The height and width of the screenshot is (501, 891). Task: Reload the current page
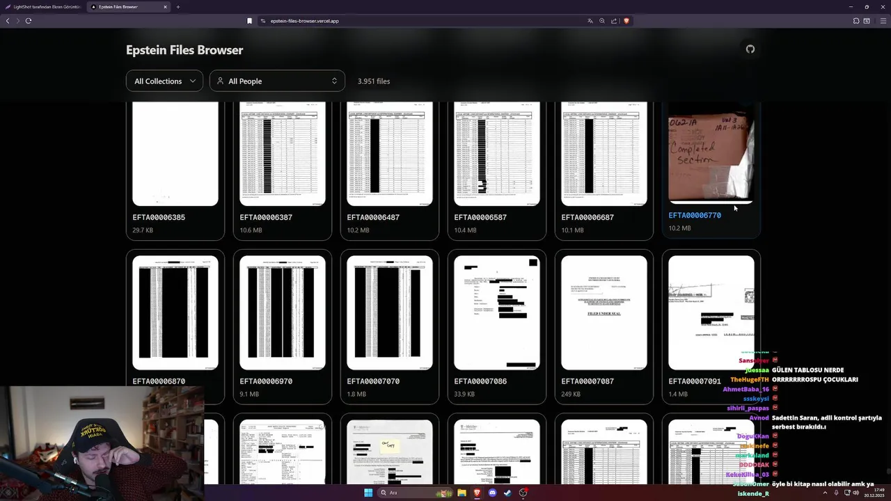pyautogui.click(x=29, y=21)
